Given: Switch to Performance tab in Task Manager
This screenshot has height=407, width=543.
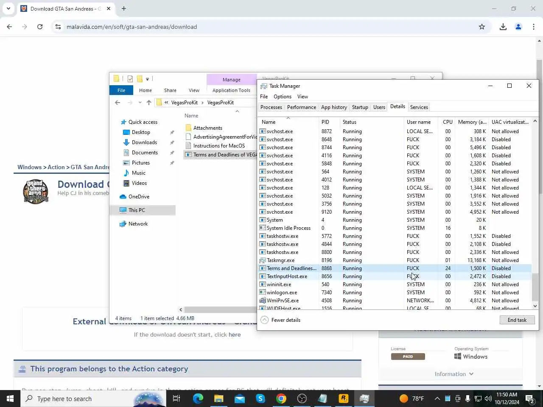Looking at the screenshot, I should [x=302, y=107].
